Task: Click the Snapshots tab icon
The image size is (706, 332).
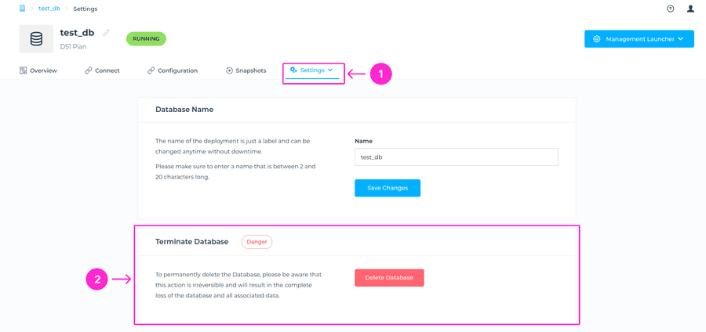Action: tap(229, 70)
